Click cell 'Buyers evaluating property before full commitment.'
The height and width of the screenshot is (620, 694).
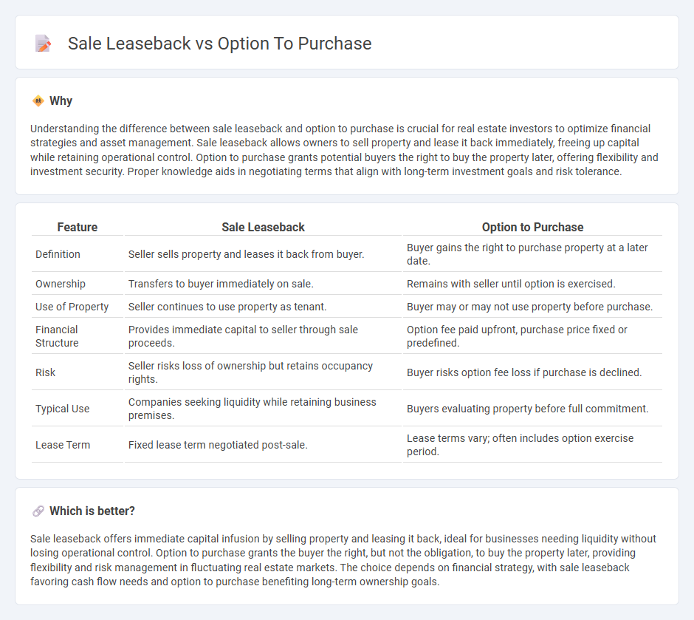tap(532, 409)
